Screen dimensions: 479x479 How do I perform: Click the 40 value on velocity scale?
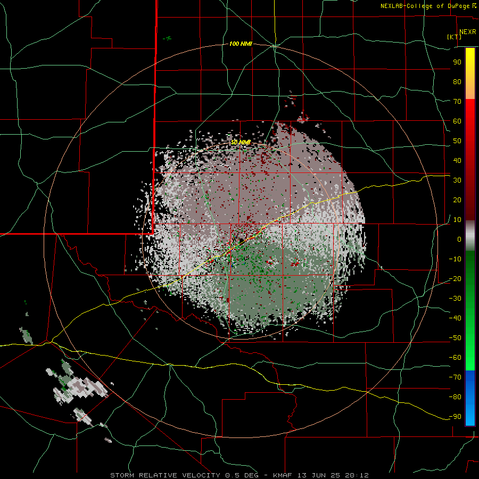click(x=457, y=160)
